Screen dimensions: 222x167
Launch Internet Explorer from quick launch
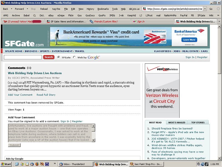coord(17,164)
